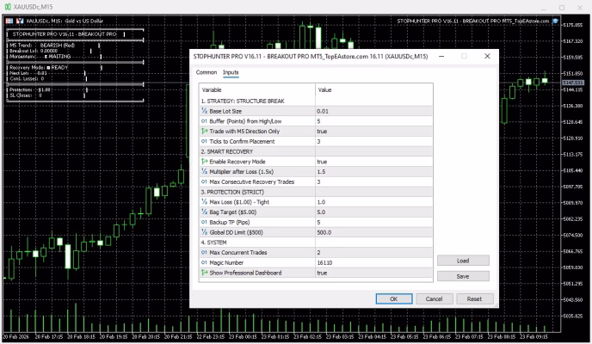Save inputs with Save button
592x344 pixels.
tap(463, 276)
